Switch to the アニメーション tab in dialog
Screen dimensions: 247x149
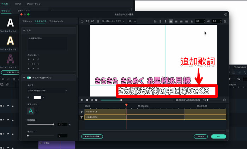[x=56, y=22]
